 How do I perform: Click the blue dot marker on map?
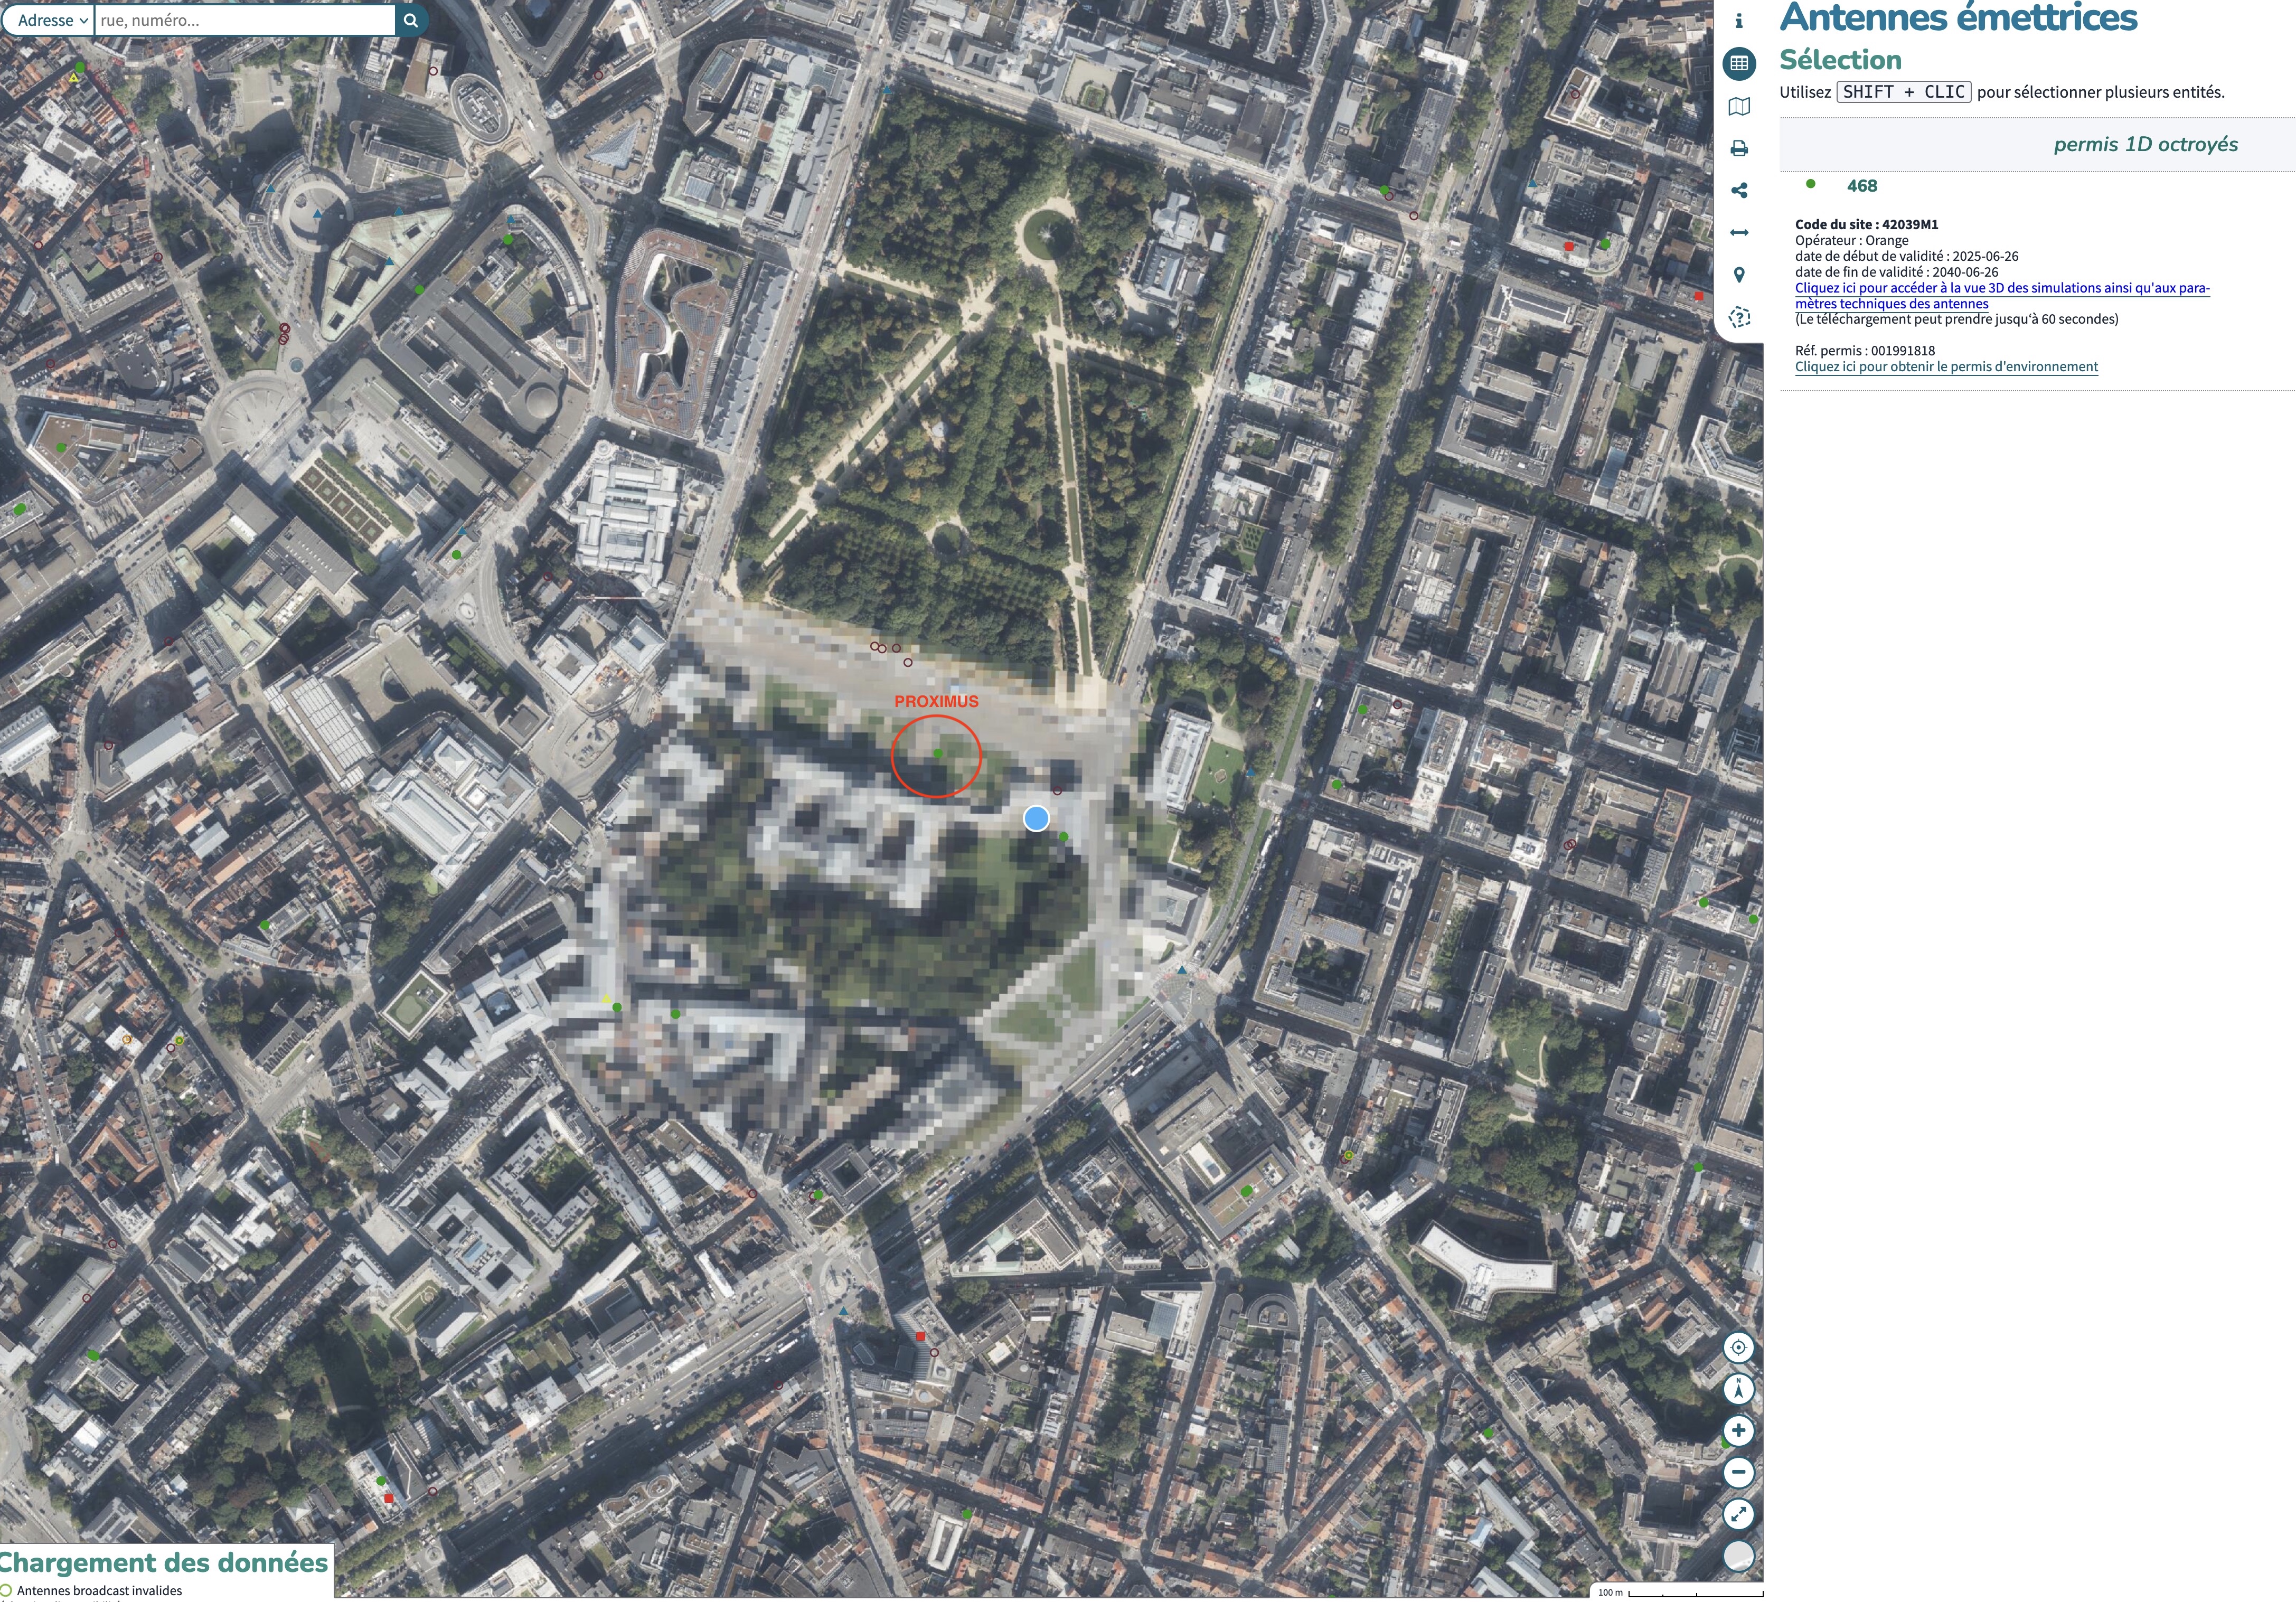[1037, 819]
